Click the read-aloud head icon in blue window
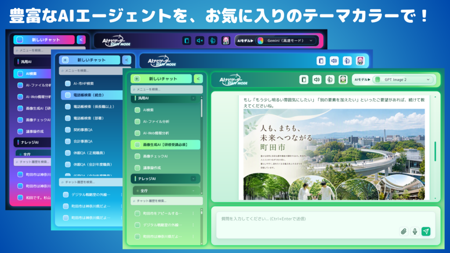The width and height of the screenshot is (450, 253). [x=347, y=61]
